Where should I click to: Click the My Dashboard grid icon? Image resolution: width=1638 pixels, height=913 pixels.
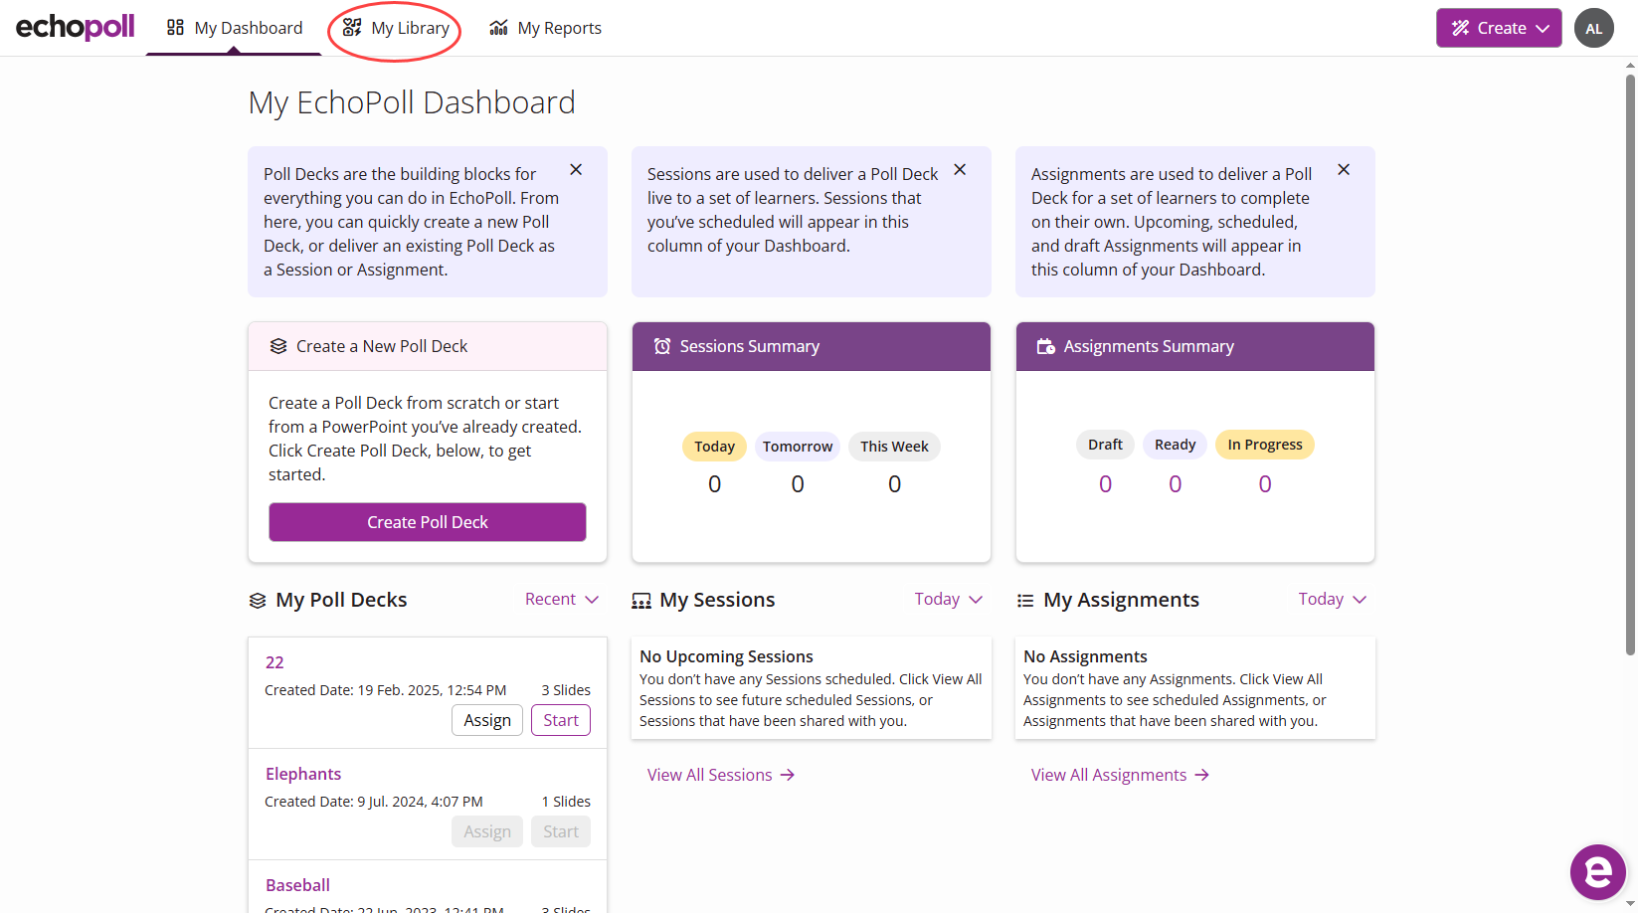175,28
